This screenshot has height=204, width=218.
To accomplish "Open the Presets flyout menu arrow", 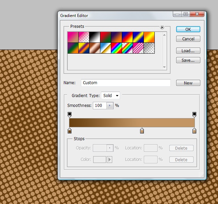I will 162,27.
